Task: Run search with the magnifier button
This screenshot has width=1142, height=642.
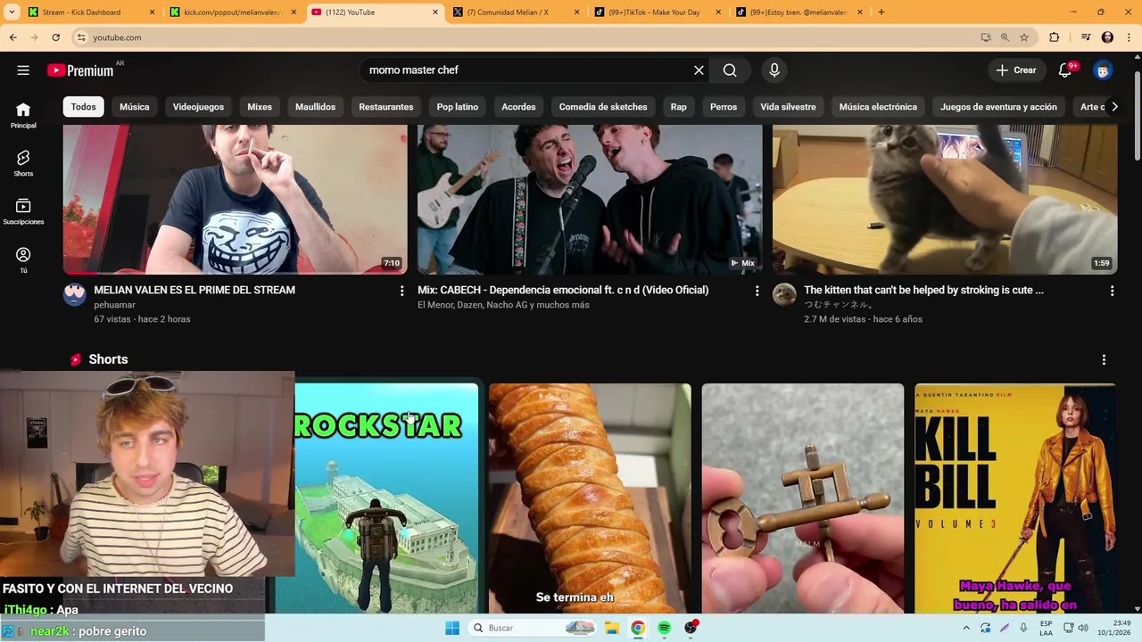Action: click(730, 70)
